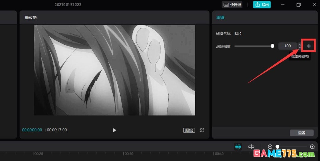Click the filter strength stepper arrows
320x161 pixels.
click(299, 46)
